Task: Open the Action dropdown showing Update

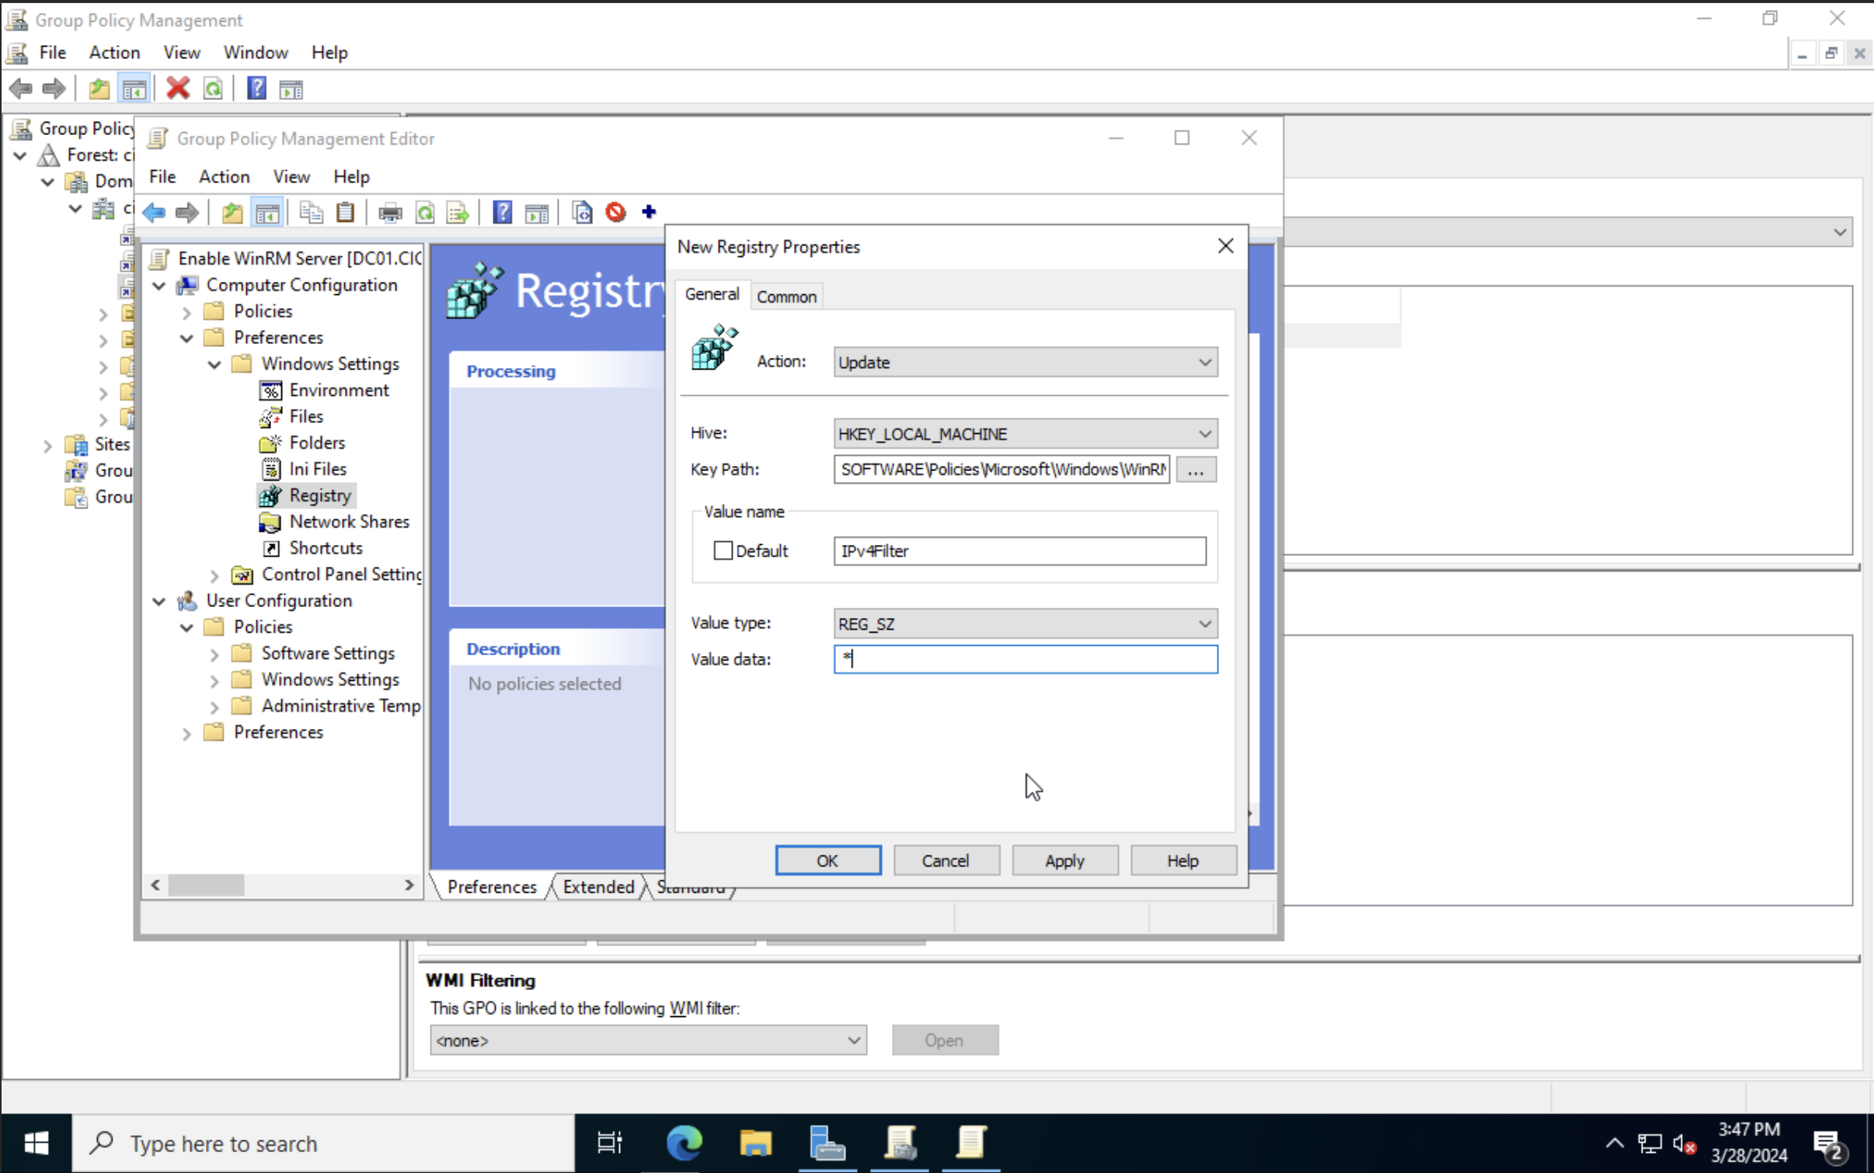Action: pyautogui.click(x=1025, y=362)
